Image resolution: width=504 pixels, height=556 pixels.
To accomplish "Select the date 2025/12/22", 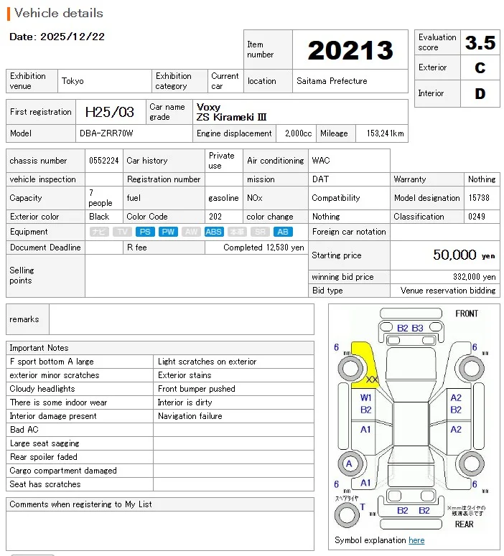I will [x=73, y=37].
